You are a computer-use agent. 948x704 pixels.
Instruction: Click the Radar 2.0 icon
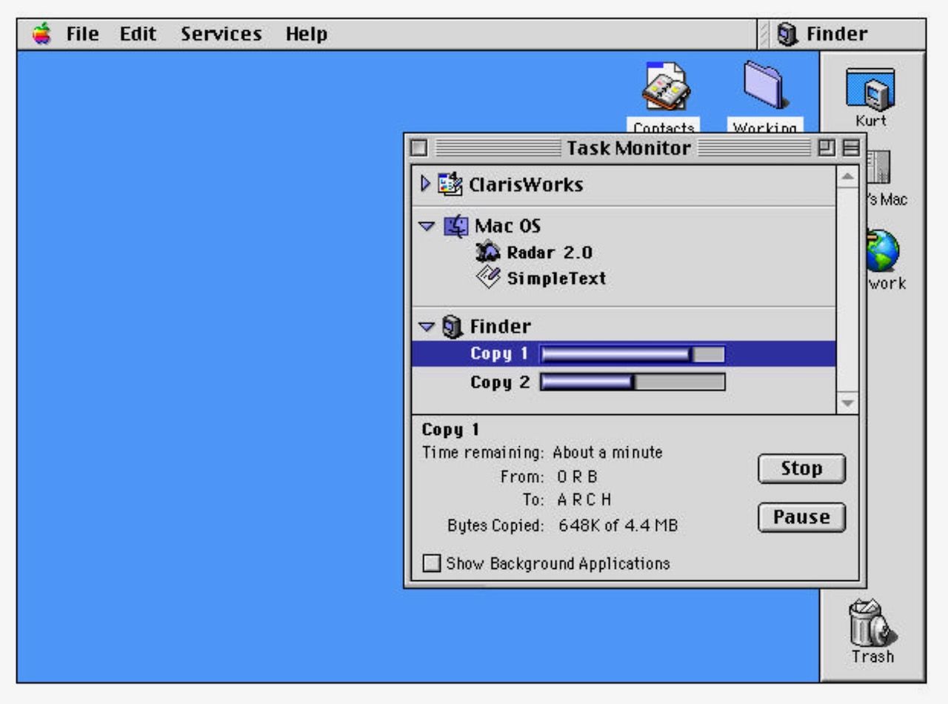click(x=490, y=252)
